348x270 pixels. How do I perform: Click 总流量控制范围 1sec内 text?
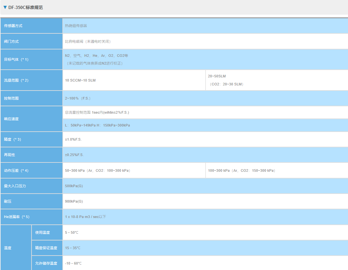click(97, 112)
